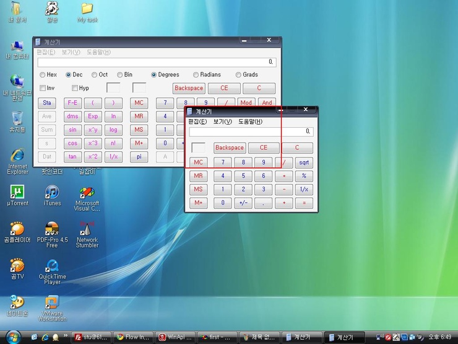Launch iTunes from the desktop
458x344 pixels.
[x=53, y=192]
